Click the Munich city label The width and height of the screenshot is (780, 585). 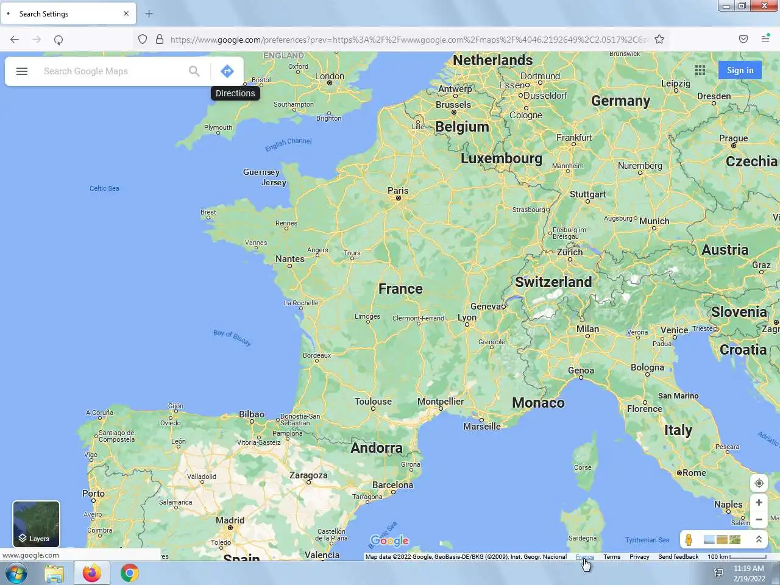coord(654,221)
